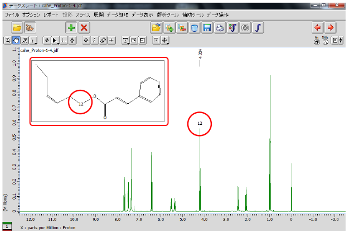Click the 4.204 peak label
Image resolution: width=349 pixels, height=233 pixels.
point(200,54)
